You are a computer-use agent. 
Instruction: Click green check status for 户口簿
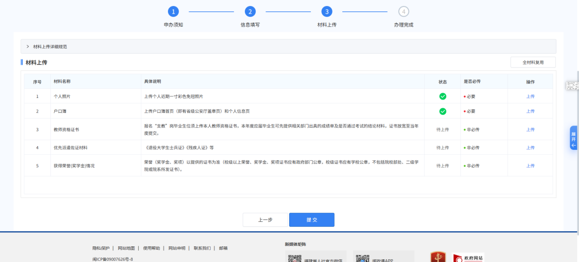pos(443,111)
